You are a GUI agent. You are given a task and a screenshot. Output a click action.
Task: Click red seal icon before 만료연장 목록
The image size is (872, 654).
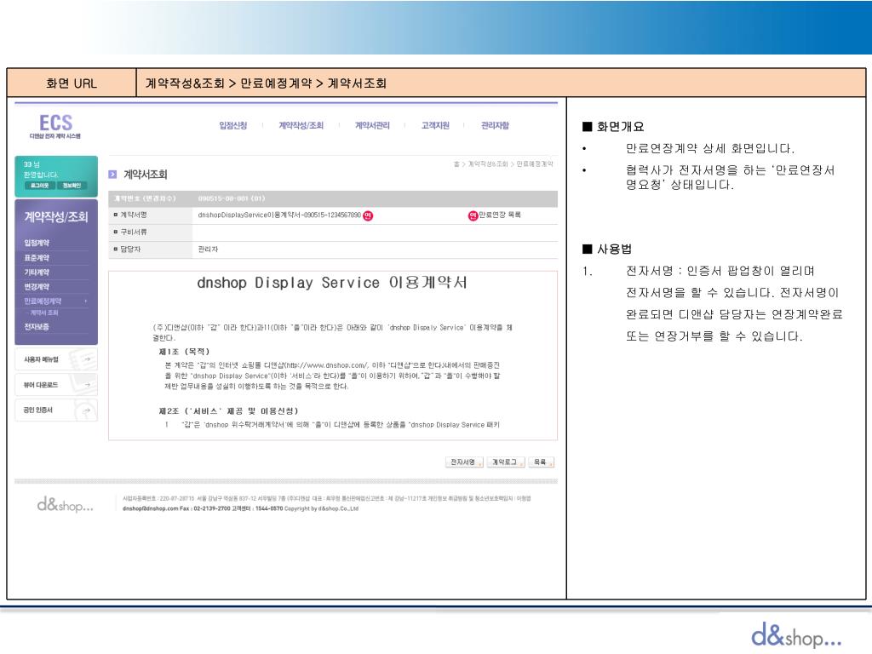[473, 215]
